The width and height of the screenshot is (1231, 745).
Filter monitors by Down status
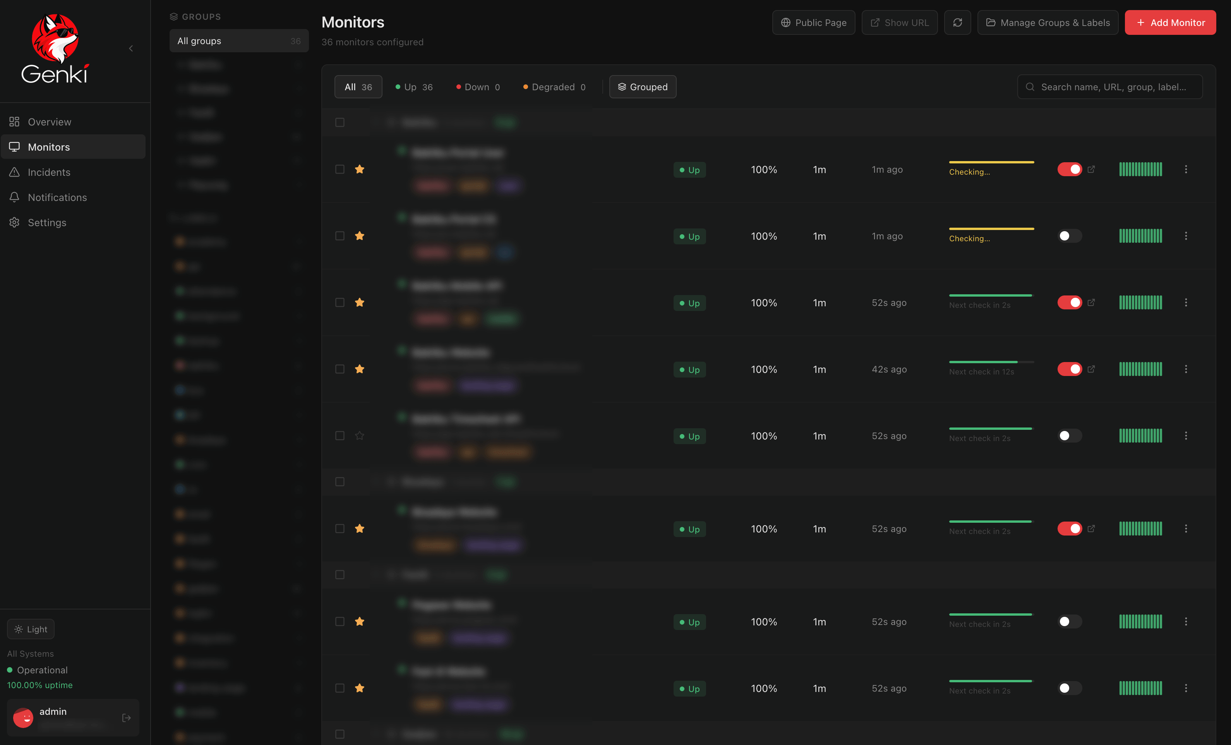478,87
